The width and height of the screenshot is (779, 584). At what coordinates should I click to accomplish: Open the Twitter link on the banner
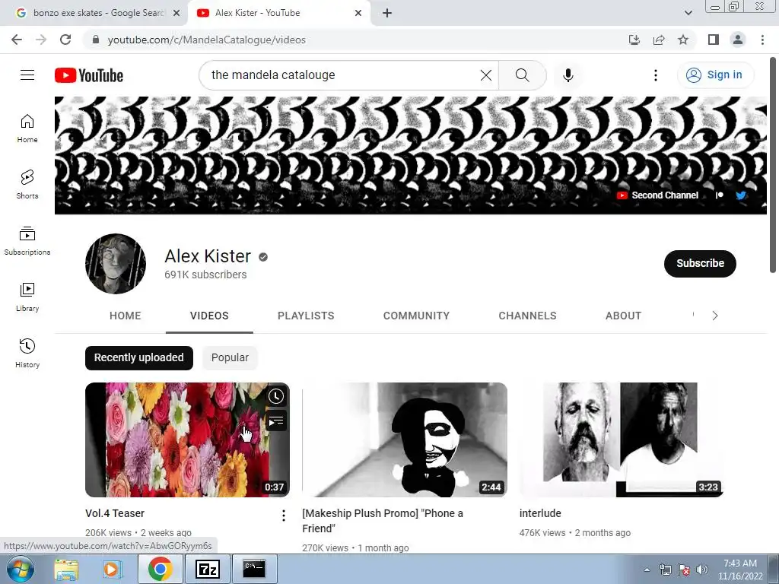tap(741, 195)
